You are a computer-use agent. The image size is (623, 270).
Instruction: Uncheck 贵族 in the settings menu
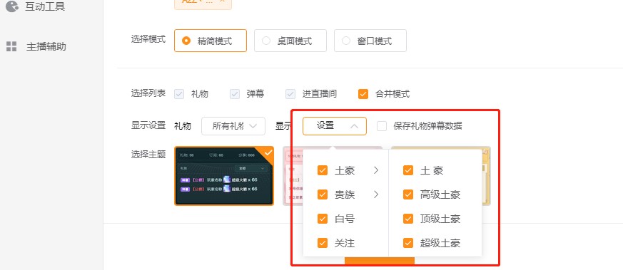tap(323, 194)
